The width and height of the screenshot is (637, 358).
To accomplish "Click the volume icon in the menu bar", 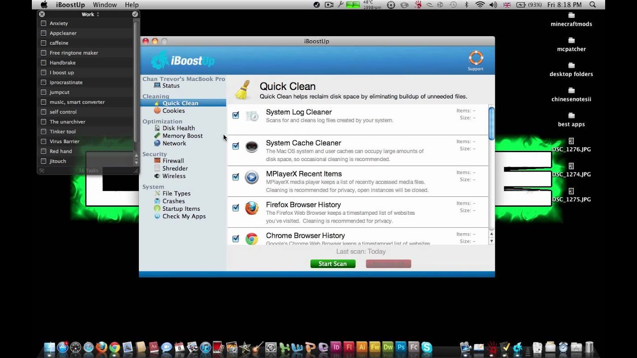I will tap(493, 4).
